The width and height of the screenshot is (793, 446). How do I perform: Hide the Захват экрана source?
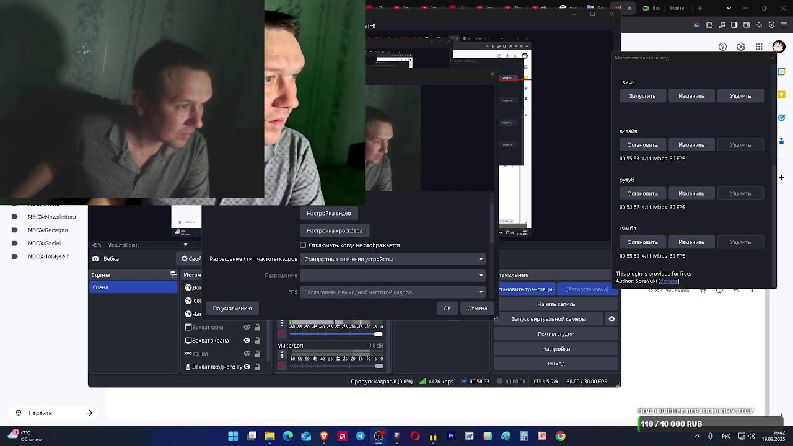click(247, 340)
